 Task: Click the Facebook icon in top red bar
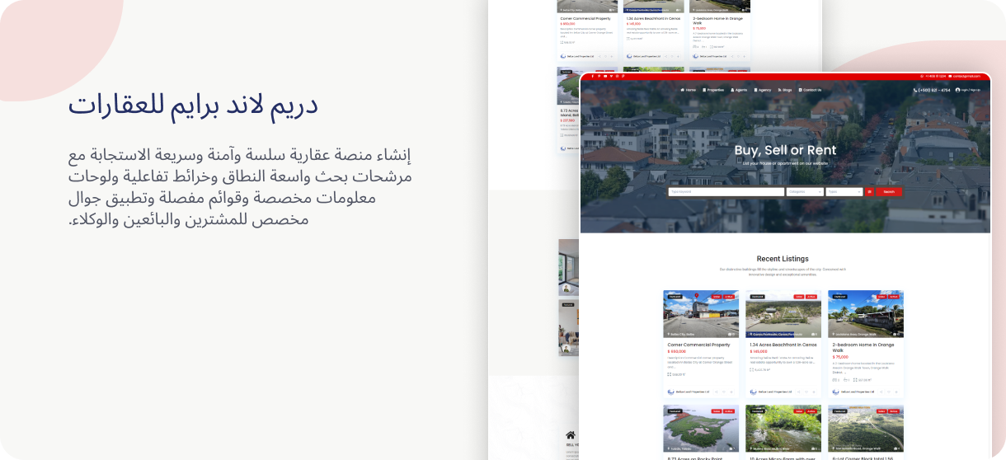[x=592, y=76]
